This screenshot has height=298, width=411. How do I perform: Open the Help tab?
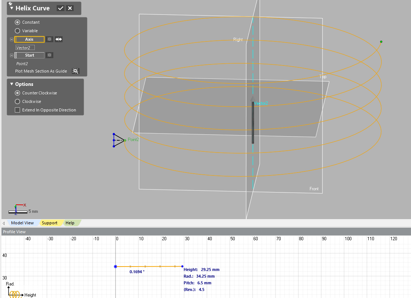(70, 223)
